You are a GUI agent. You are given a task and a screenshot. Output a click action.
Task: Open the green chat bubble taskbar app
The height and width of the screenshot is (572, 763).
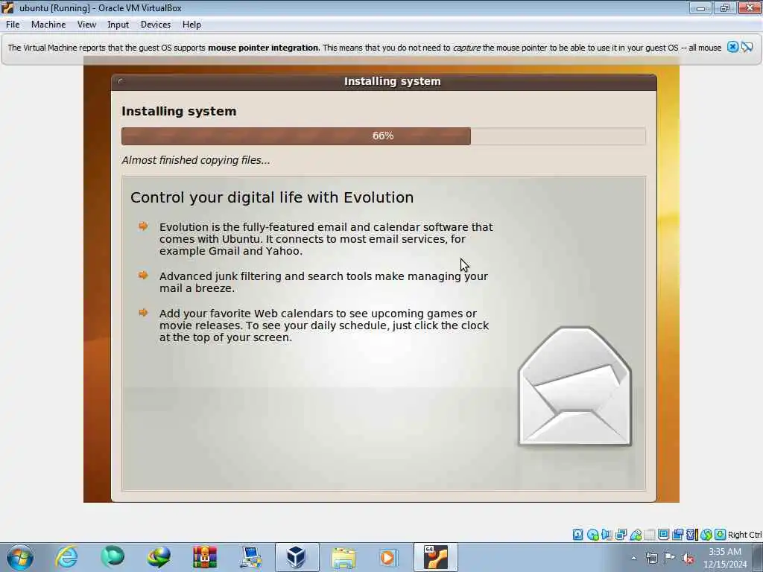pyautogui.click(x=113, y=557)
